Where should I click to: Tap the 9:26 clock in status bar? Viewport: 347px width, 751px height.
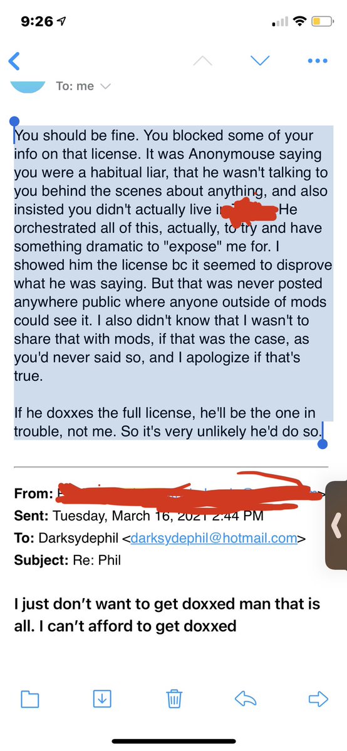pos(39,21)
